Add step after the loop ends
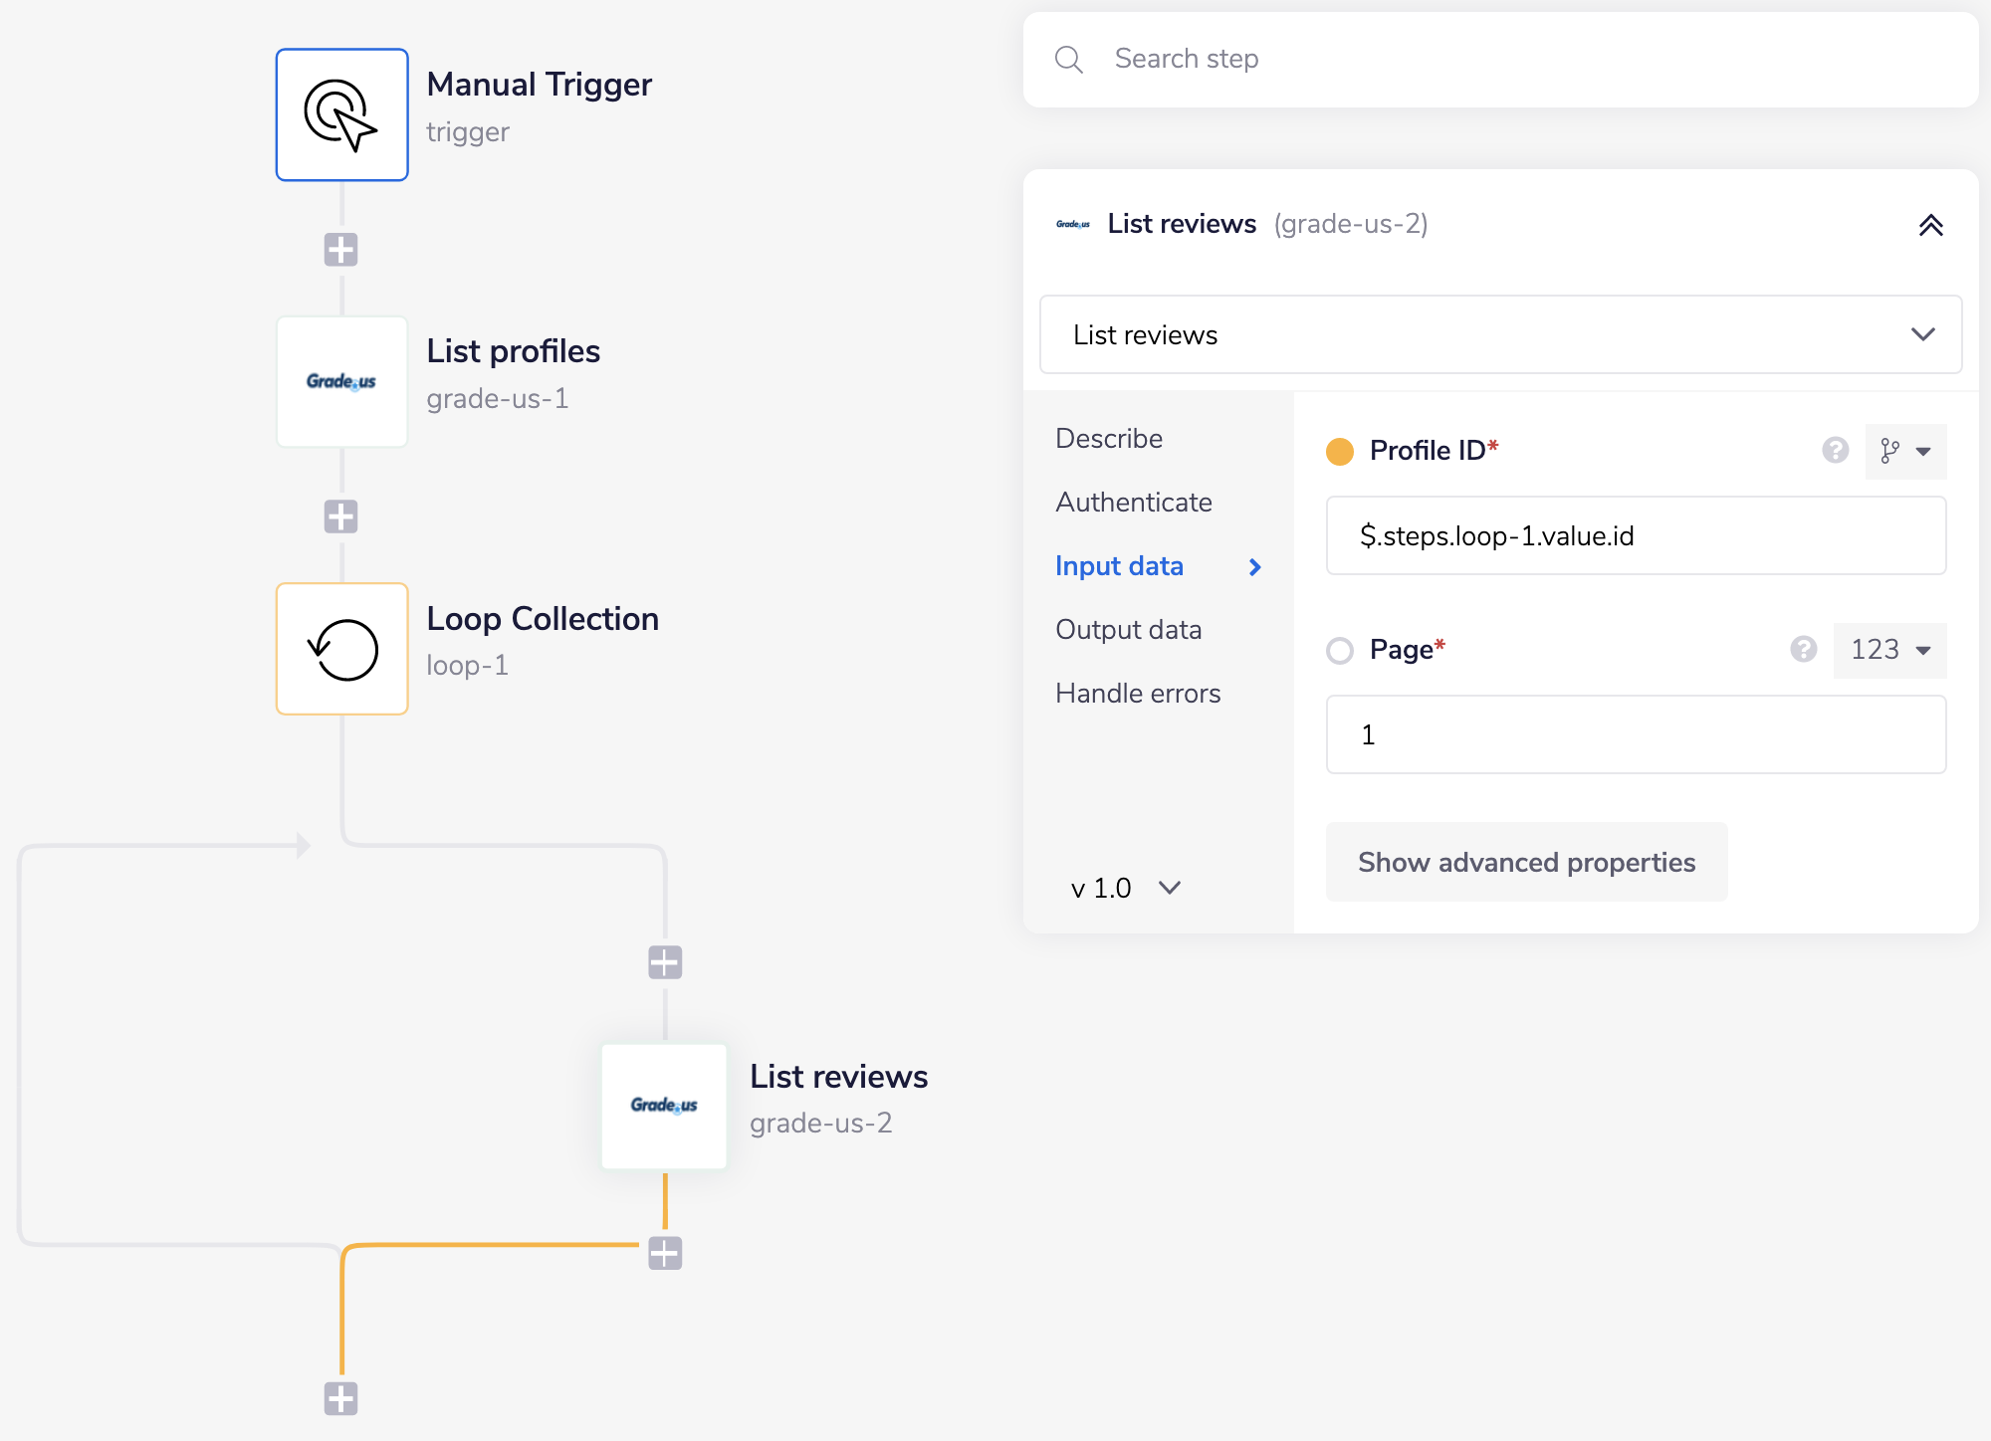 point(340,1398)
